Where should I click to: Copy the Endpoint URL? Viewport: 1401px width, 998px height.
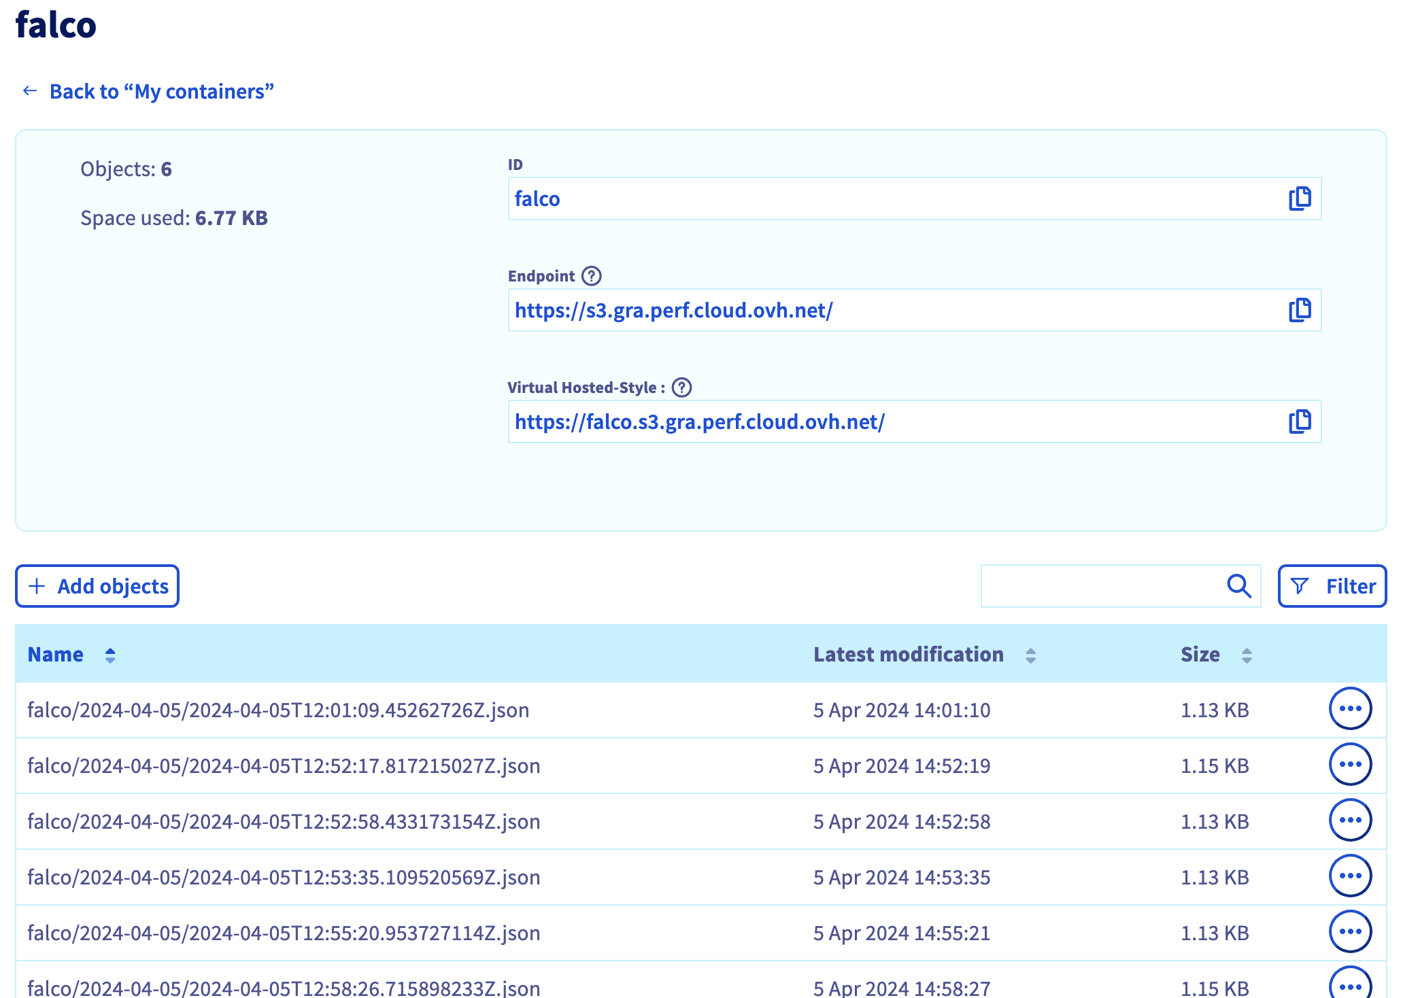[1299, 310]
